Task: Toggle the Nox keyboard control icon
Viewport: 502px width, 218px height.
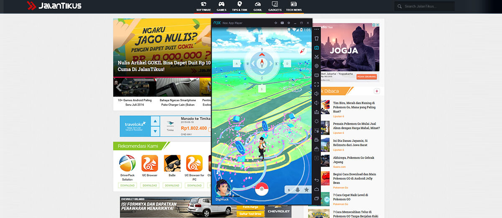Action: pos(317,48)
